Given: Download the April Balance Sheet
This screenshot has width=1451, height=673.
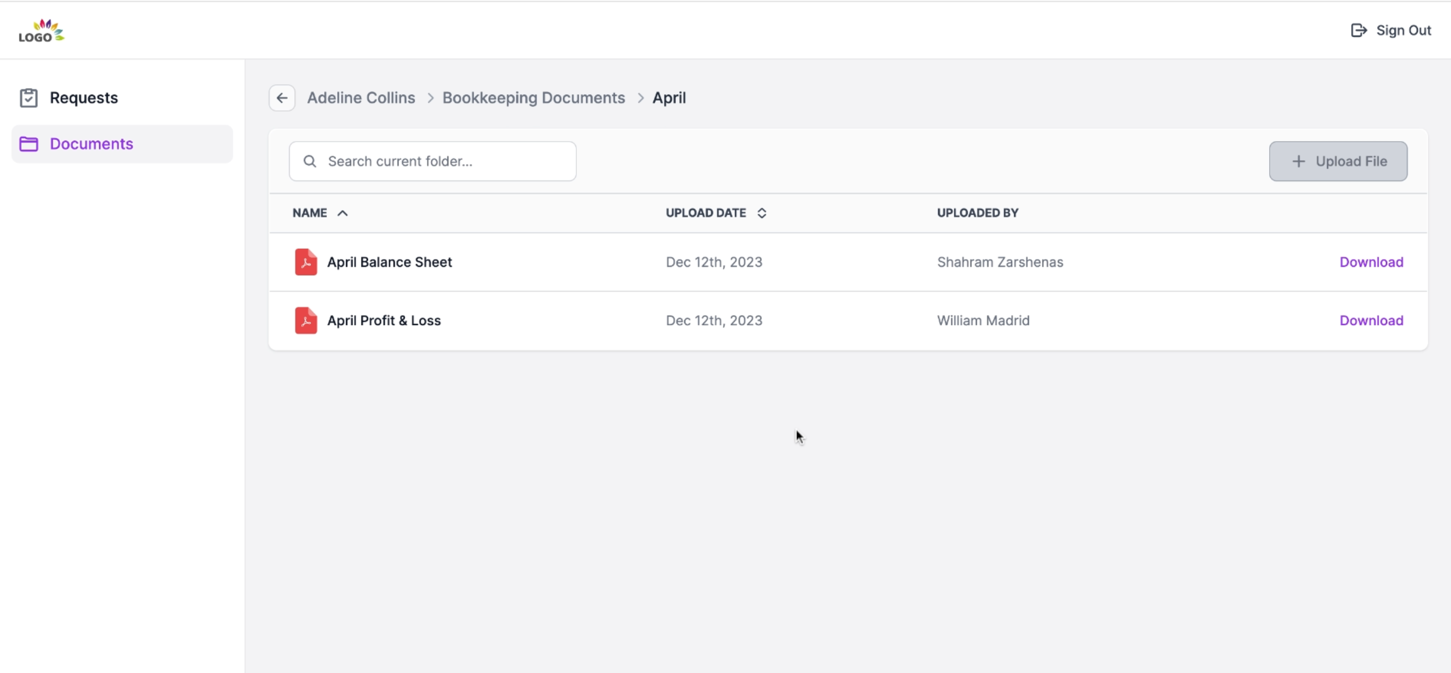Looking at the screenshot, I should click(1371, 262).
